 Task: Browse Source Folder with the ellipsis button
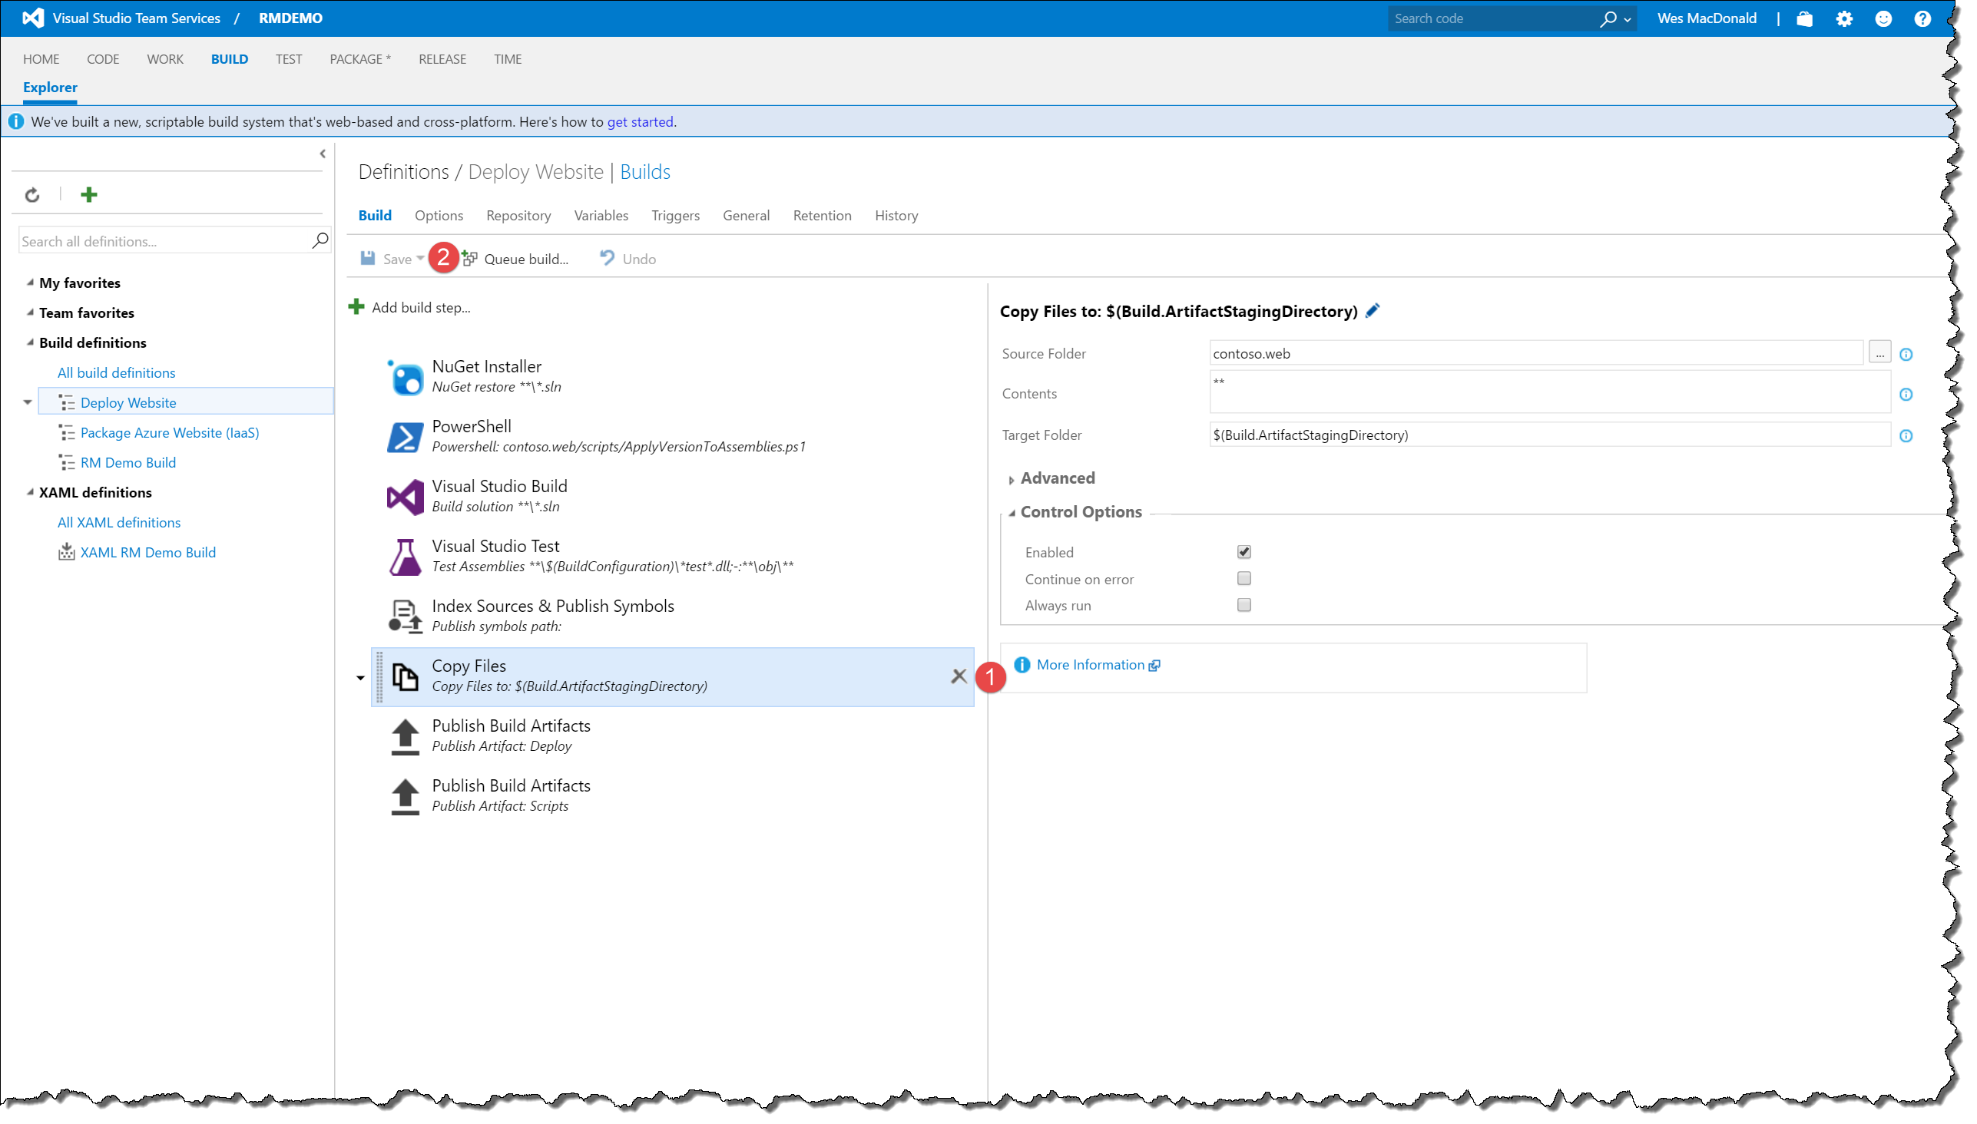coord(1879,353)
